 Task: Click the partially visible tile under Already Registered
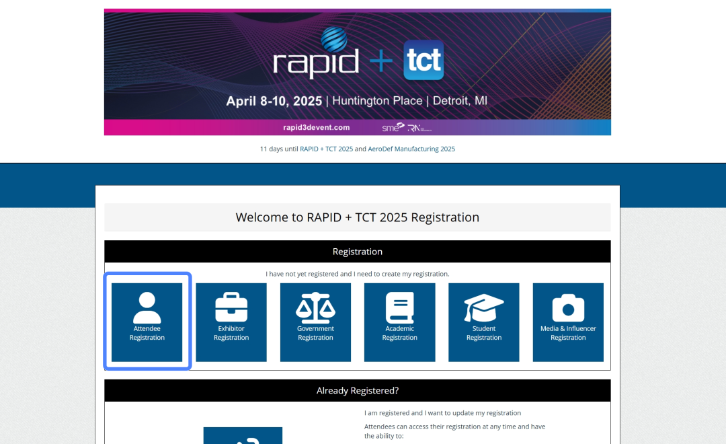(243, 436)
